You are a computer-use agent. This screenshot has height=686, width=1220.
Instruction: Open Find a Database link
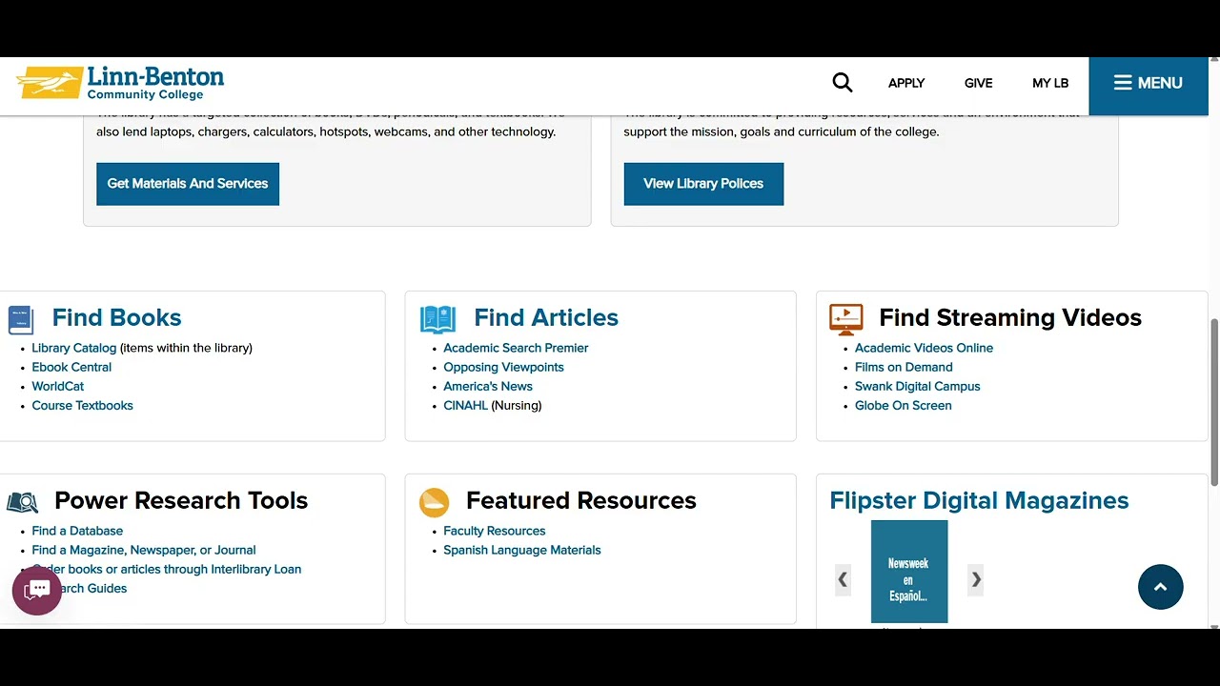click(x=77, y=531)
